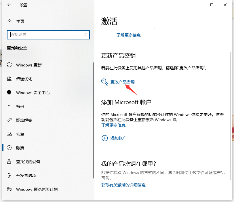The width and height of the screenshot is (234, 202).
Task: Click into the 查找设置 search field
Action: [46, 35]
